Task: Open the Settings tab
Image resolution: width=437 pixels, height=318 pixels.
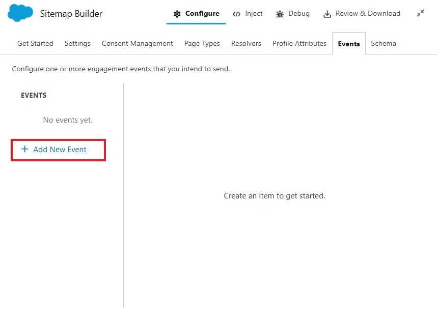Action: [x=77, y=43]
